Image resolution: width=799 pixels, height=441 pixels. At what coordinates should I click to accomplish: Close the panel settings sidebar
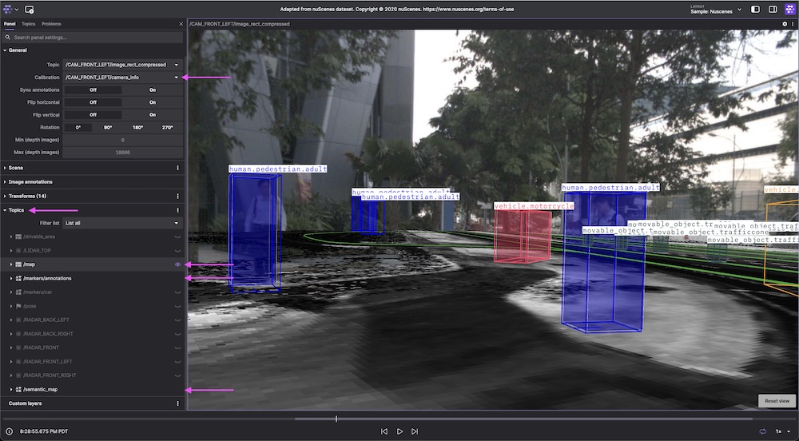click(181, 24)
